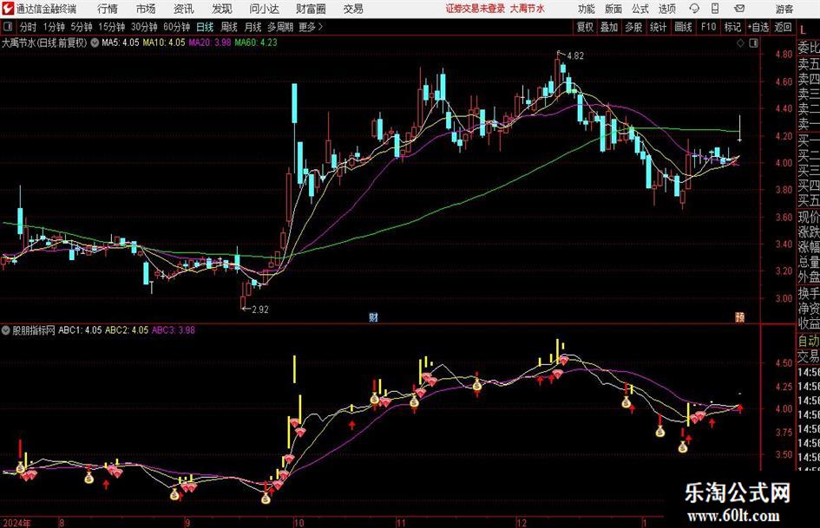Click the diamond icon above the chart
The image size is (820, 528).
coord(740,43)
